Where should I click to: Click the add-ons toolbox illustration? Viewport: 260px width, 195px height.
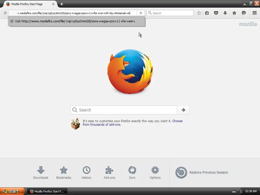[x=75, y=124]
